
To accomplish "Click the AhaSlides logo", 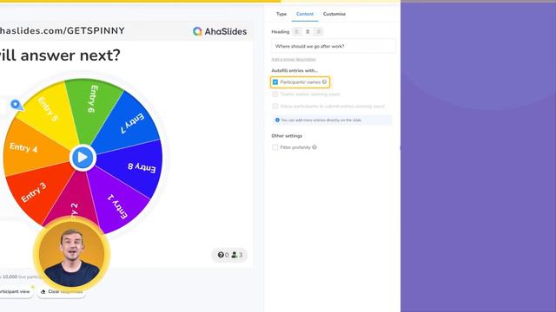I will coord(220,31).
